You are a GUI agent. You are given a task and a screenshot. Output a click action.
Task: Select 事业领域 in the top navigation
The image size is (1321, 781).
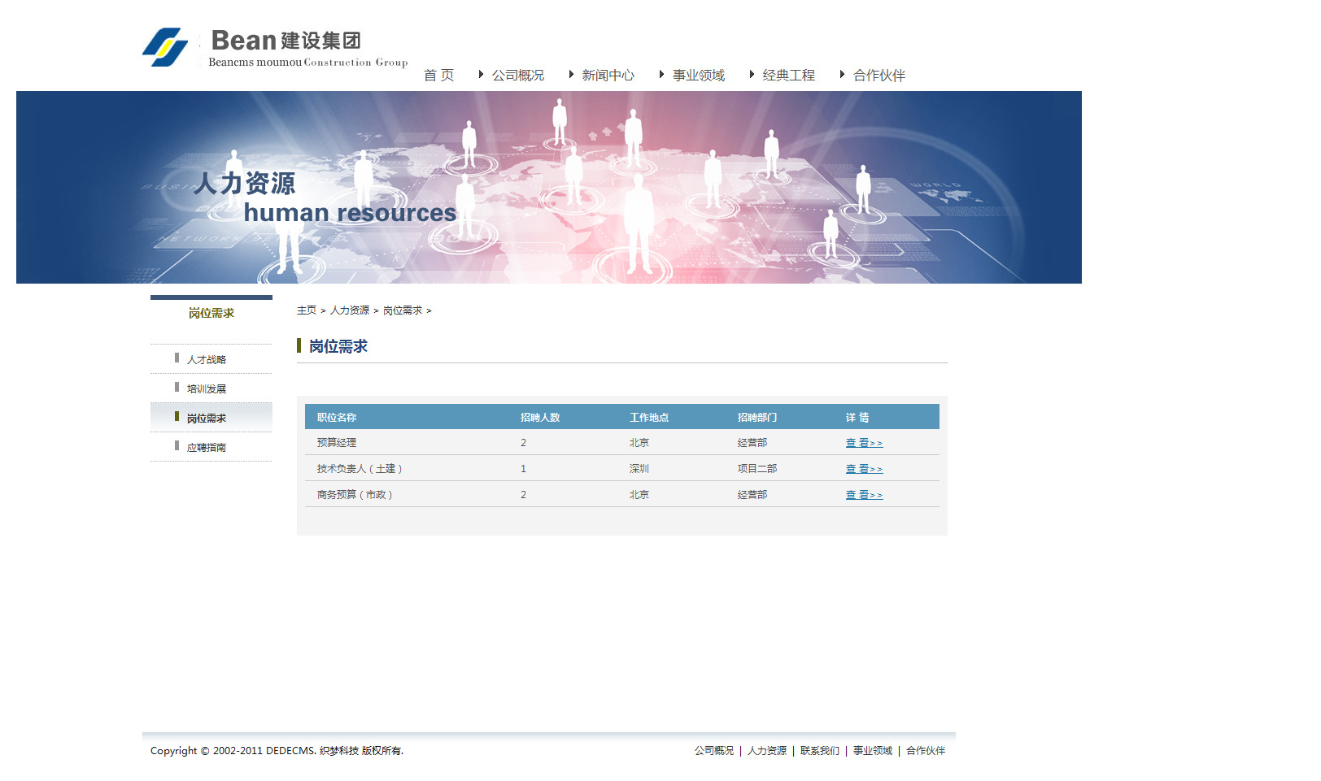point(698,76)
